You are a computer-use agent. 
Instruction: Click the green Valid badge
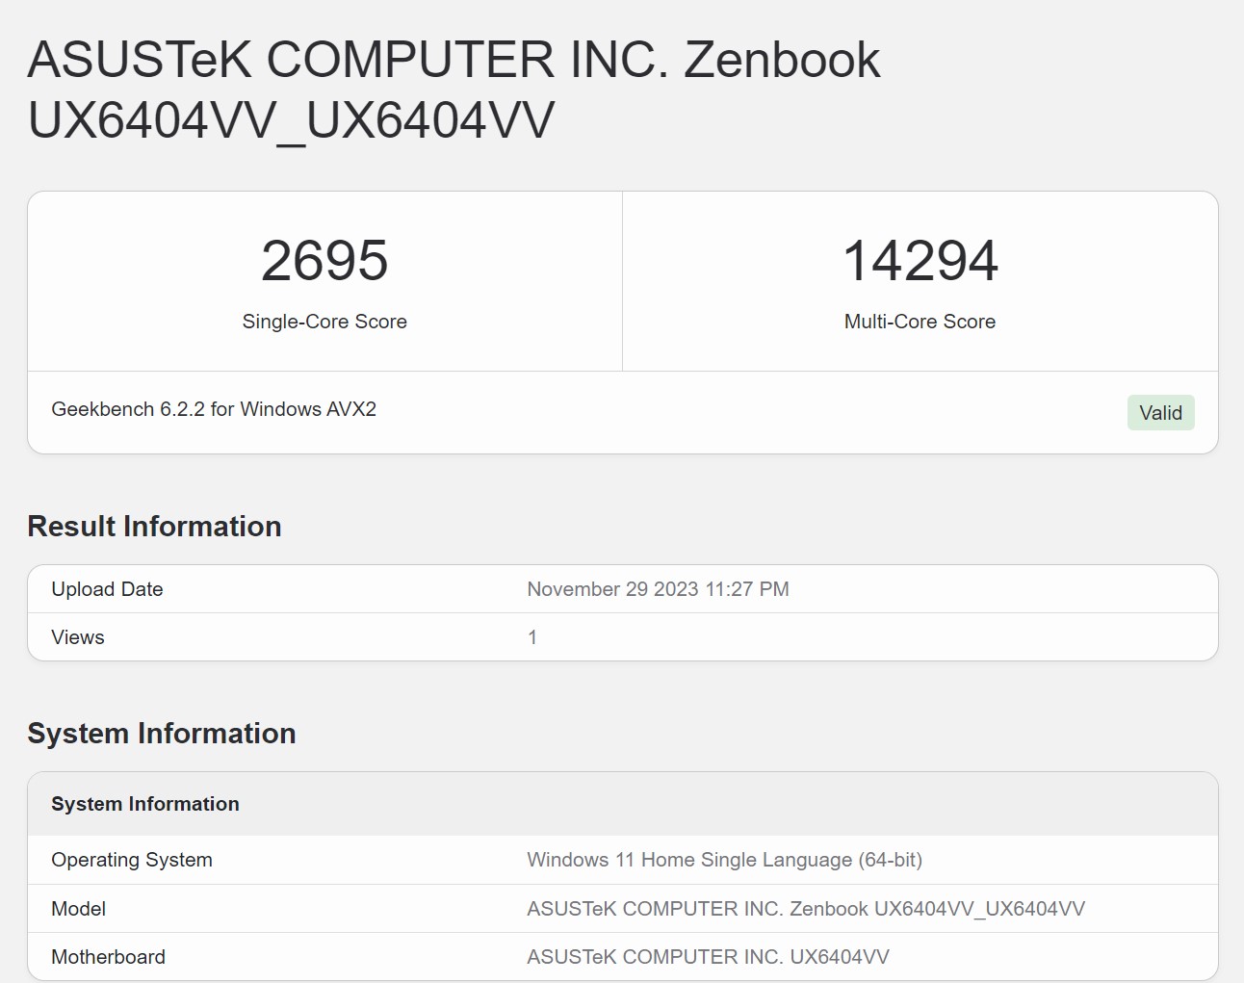1160,413
